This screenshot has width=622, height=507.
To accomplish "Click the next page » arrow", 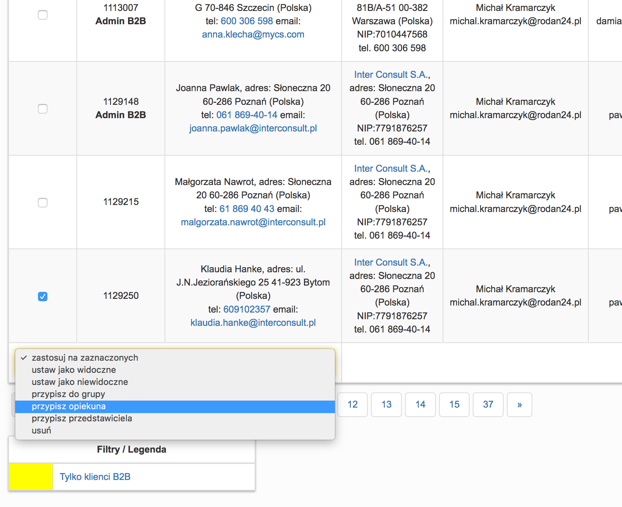I will pos(519,405).
